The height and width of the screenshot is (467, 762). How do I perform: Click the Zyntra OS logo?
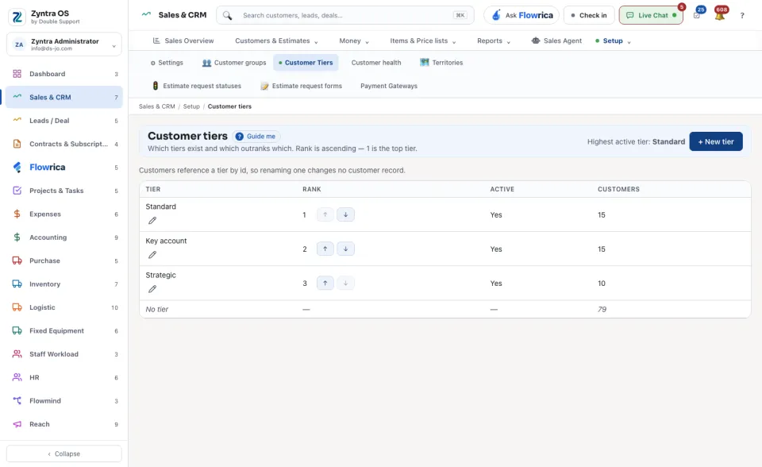click(17, 17)
